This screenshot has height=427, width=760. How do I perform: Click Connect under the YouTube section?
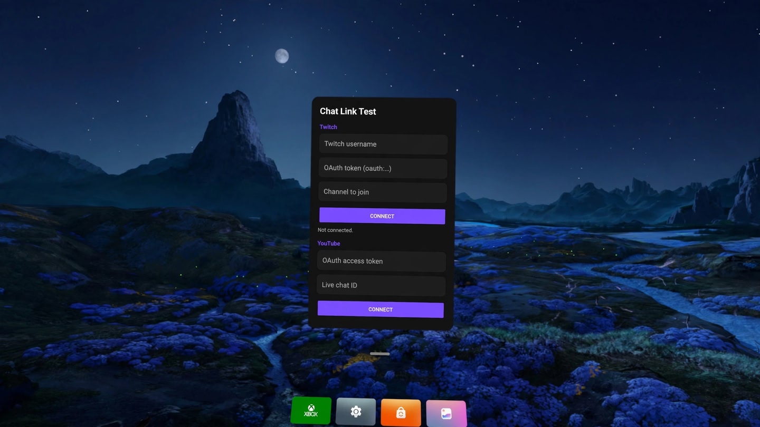coord(381,309)
